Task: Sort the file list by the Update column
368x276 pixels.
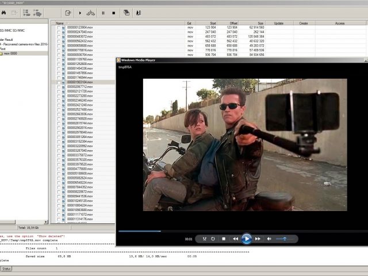Action: [279, 23]
